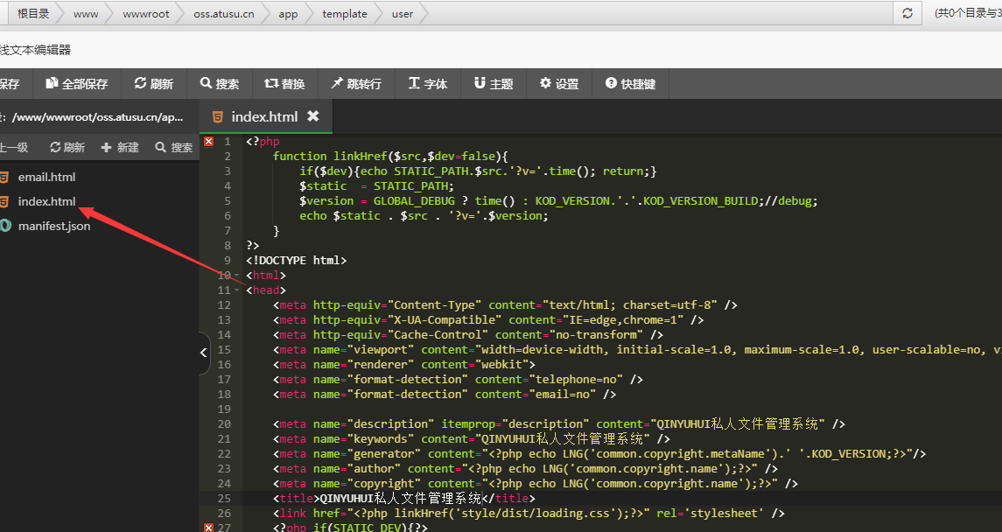This screenshot has width=1002, height=532.
Task: Navigate to template in the breadcrumb
Action: 345,13
